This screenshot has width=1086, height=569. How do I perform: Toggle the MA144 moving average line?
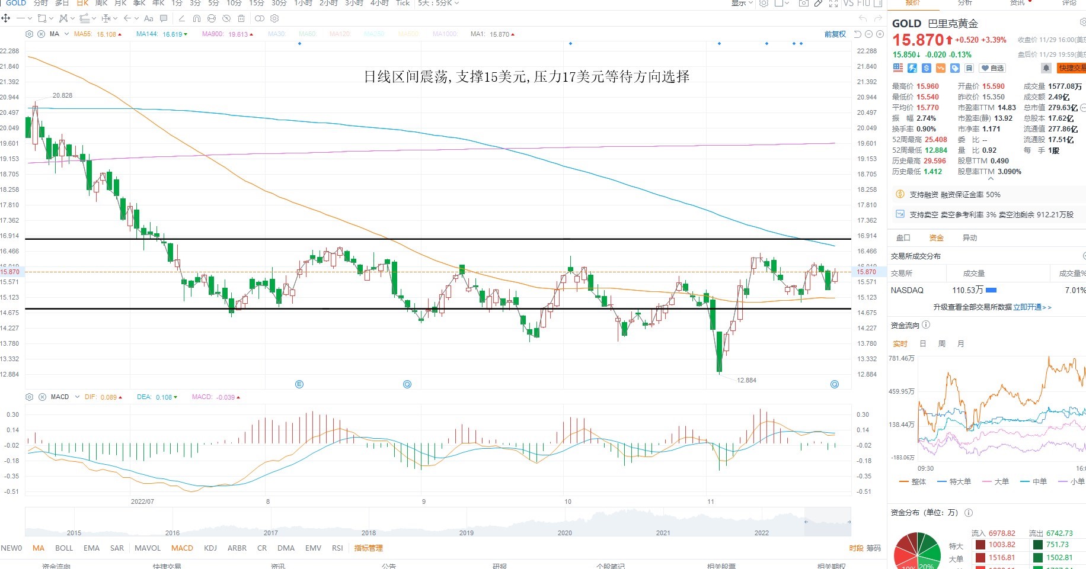click(x=162, y=34)
